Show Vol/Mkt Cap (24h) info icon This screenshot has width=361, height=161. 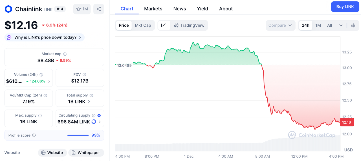point(45,95)
